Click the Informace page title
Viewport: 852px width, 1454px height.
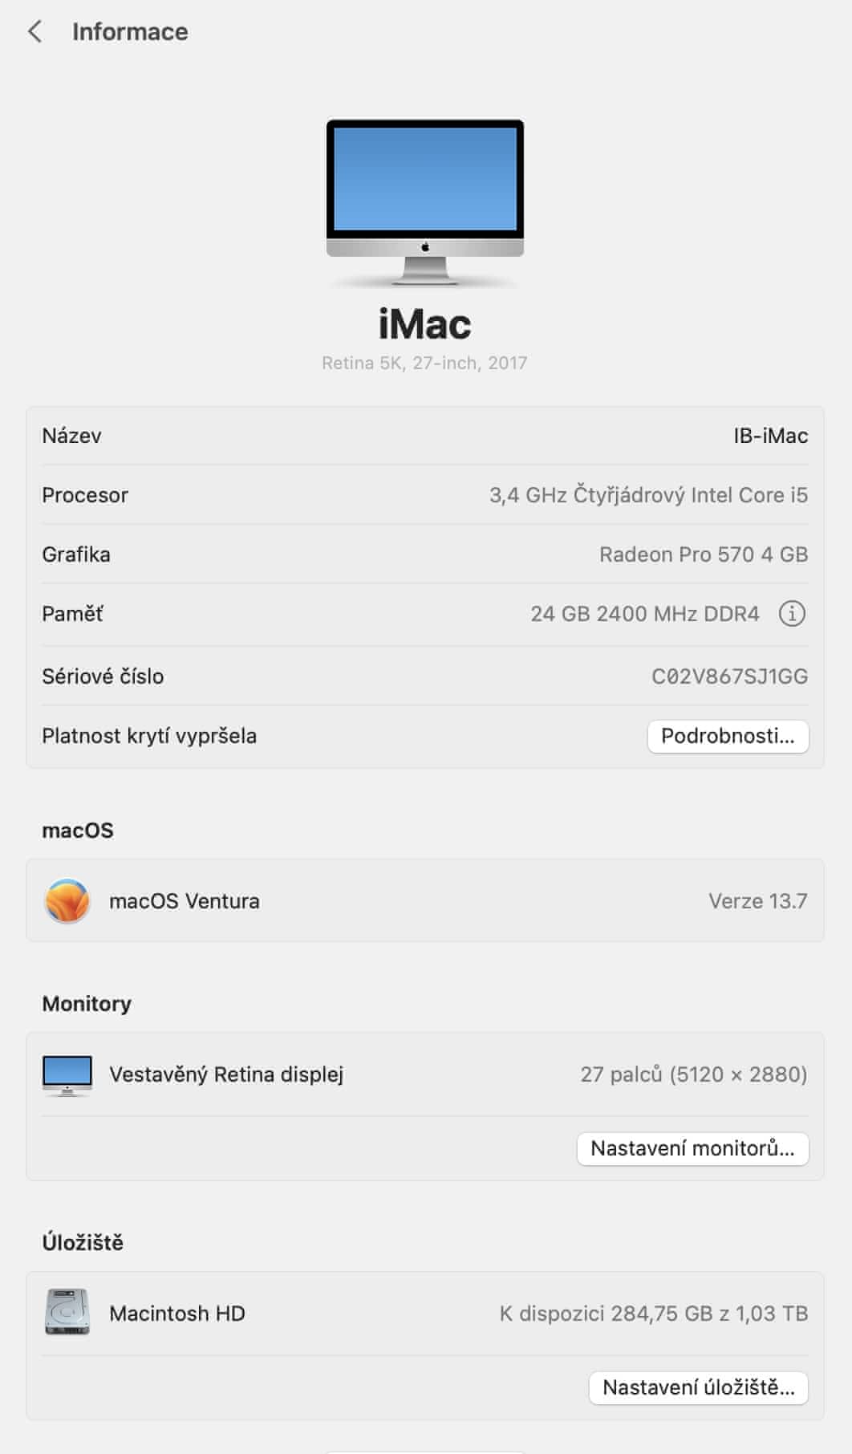(x=130, y=32)
